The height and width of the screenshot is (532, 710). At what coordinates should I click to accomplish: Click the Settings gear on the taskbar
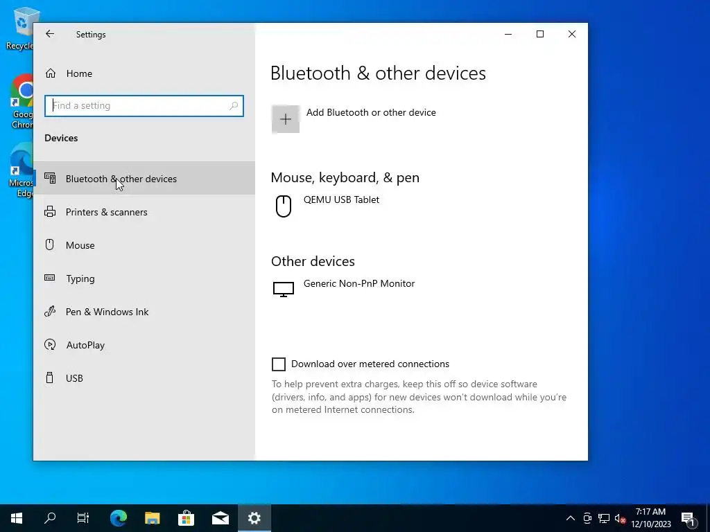click(254, 518)
